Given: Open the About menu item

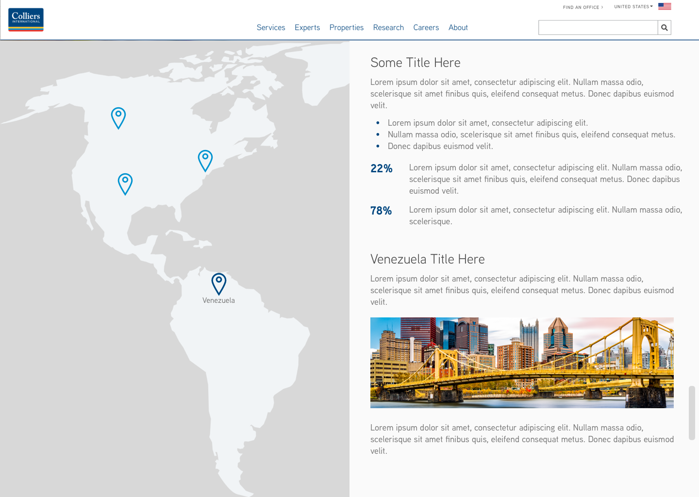Looking at the screenshot, I should 458,28.
